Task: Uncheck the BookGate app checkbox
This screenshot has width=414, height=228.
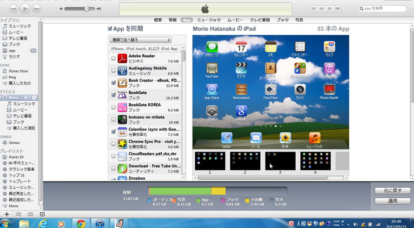Action: tap(114, 95)
